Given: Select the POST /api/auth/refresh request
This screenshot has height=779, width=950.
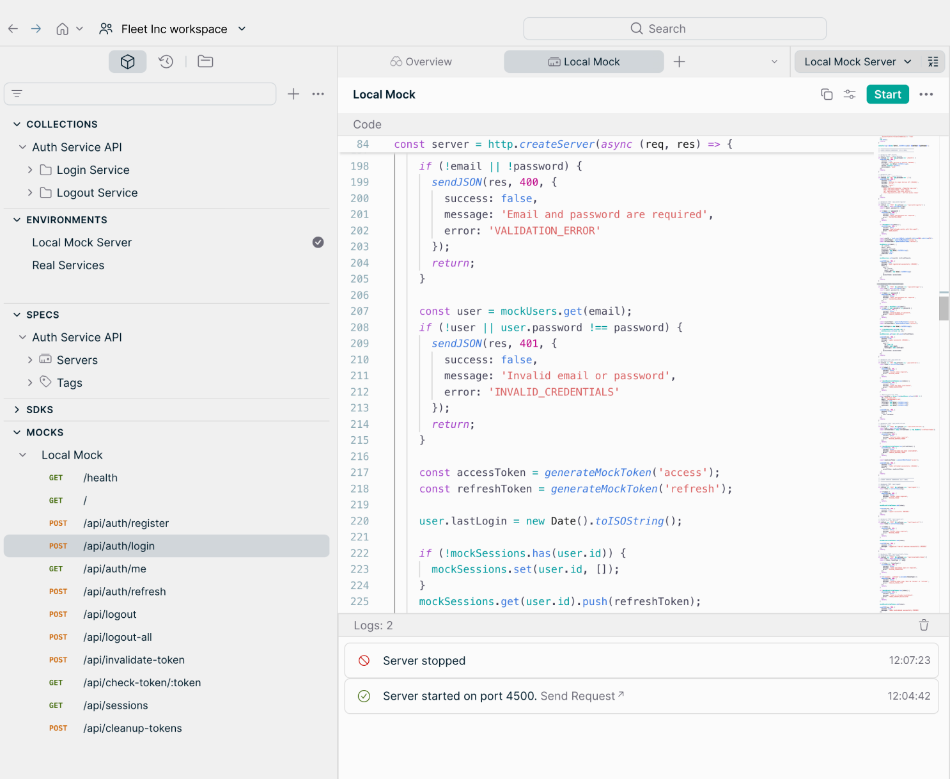Looking at the screenshot, I should tap(125, 592).
